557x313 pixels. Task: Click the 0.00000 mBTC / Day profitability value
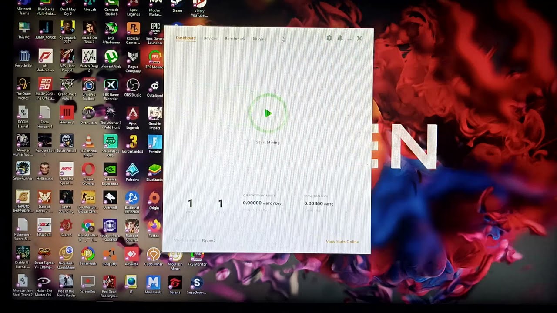tap(262, 203)
